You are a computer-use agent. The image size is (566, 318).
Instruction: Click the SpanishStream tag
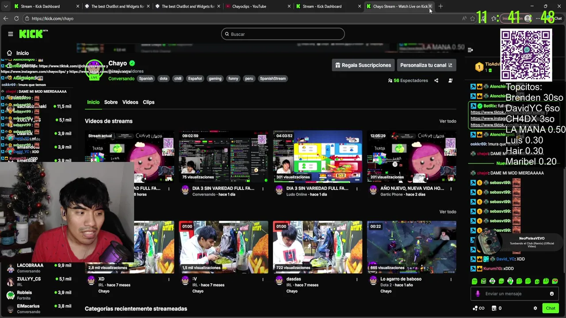point(273,79)
